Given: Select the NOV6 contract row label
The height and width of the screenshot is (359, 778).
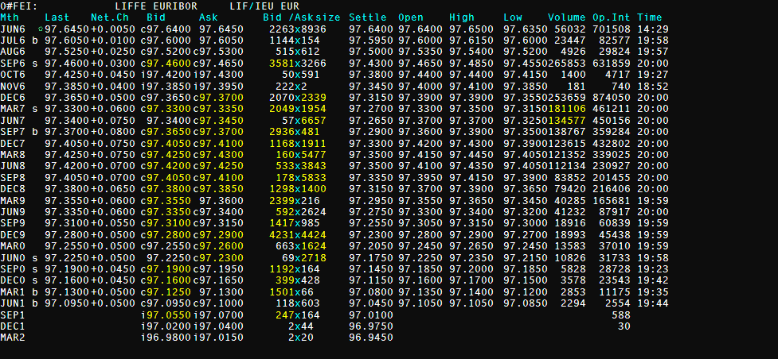Looking at the screenshot, I should pos(13,87).
